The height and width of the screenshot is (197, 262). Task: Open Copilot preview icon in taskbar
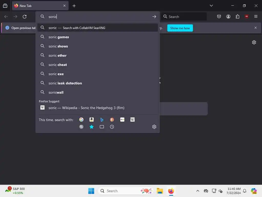[254, 191]
